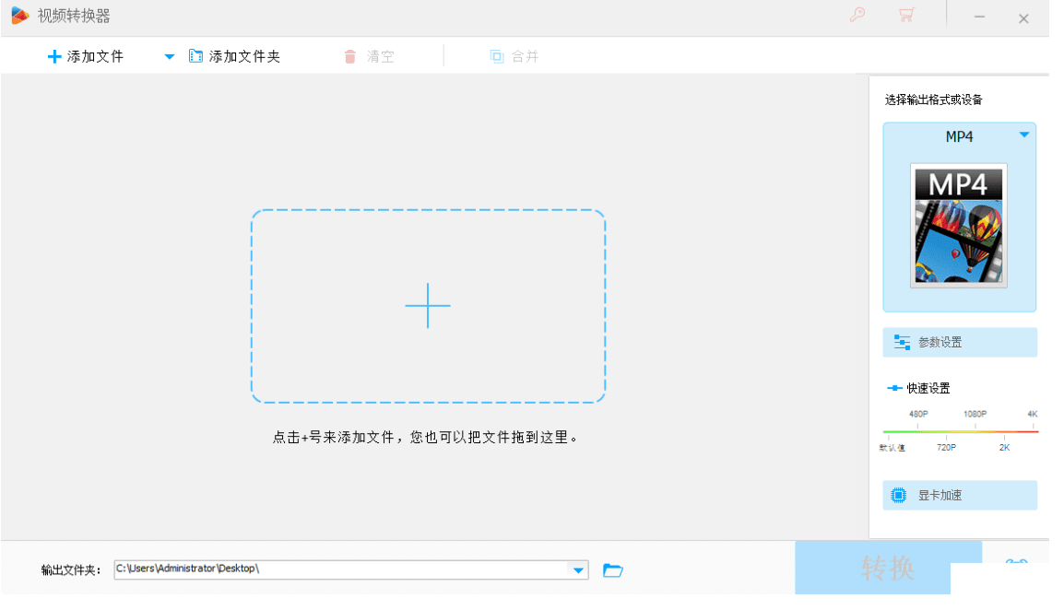Click the large plus to add files
This screenshot has width=1064, height=610.
coord(428,305)
